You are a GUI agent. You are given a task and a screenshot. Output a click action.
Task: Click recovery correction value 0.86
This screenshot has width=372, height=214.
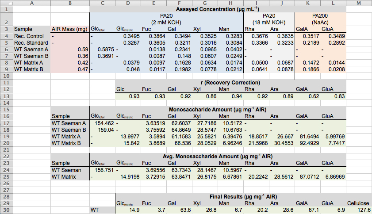tap(205, 96)
